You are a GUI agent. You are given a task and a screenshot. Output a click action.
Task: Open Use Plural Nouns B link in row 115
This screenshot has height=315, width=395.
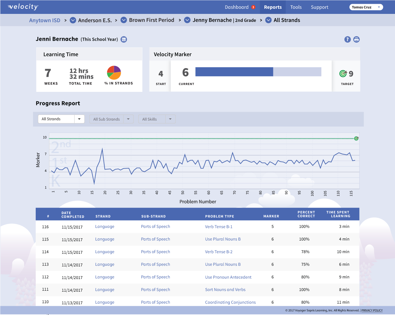point(223,239)
